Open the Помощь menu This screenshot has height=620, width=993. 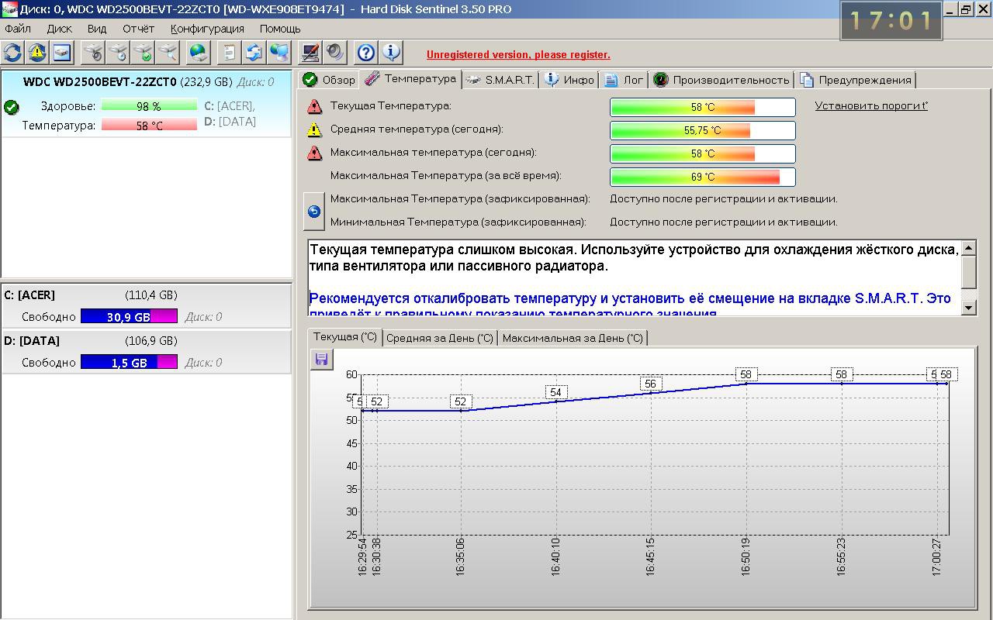coord(280,29)
